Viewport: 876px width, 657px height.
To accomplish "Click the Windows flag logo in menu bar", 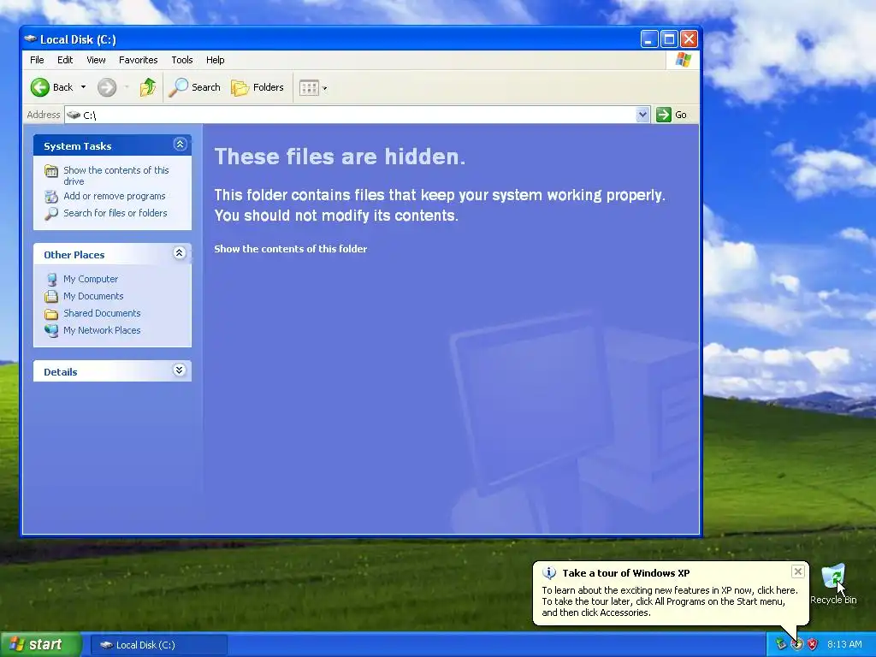I will [x=683, y=60].
